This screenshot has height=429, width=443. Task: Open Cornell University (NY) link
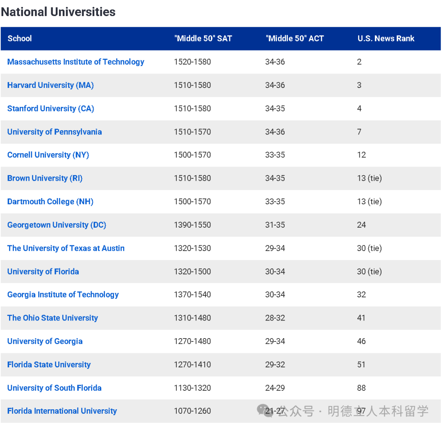click(x=48, y=155)
